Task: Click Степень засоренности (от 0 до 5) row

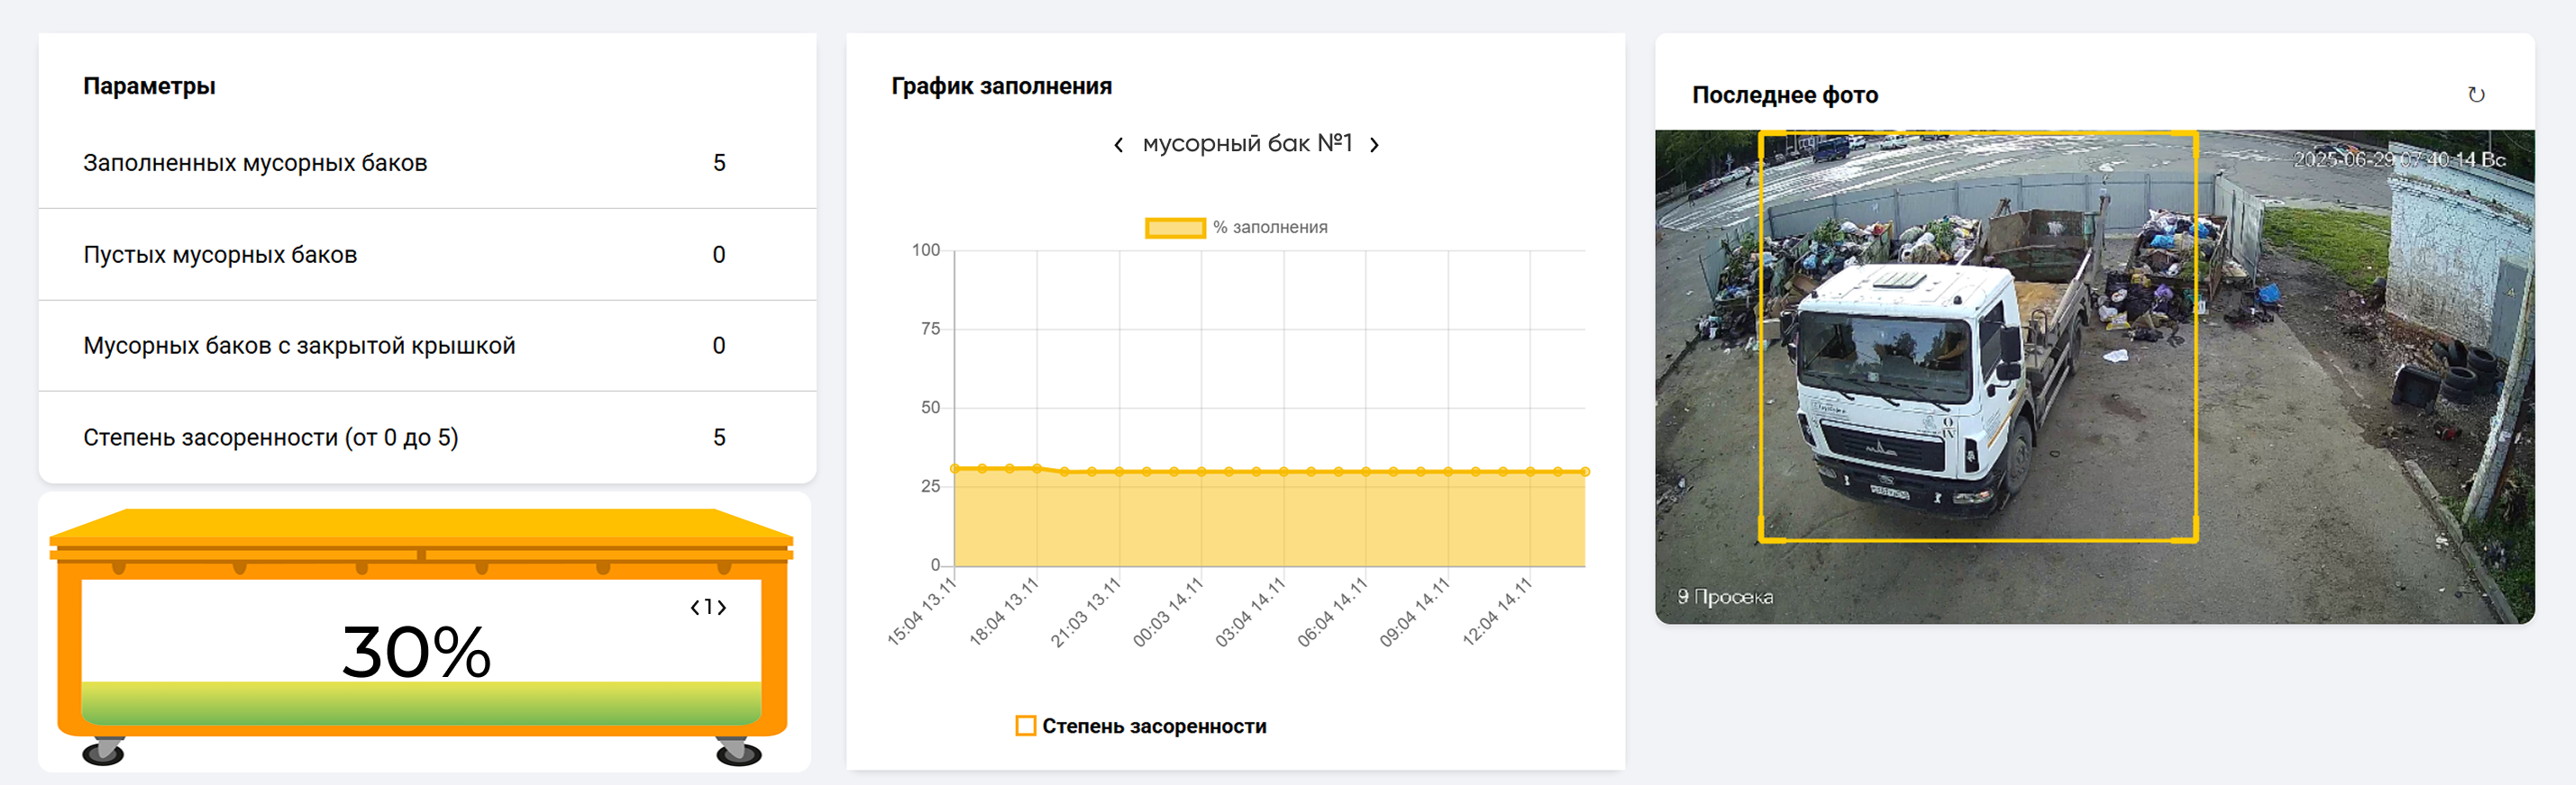Action: click(427, 438)
